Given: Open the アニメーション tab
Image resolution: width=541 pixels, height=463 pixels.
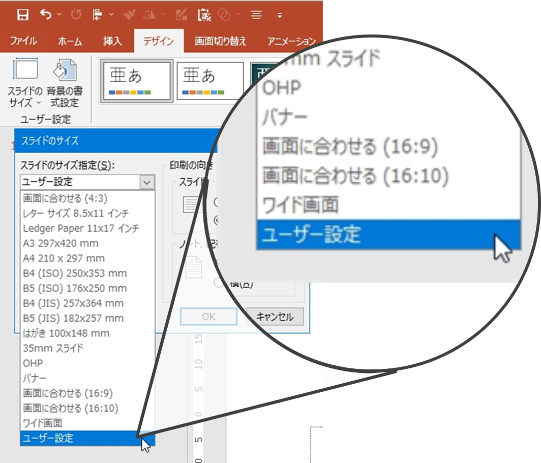Looking at the screenshot, I should coord(292,41).
